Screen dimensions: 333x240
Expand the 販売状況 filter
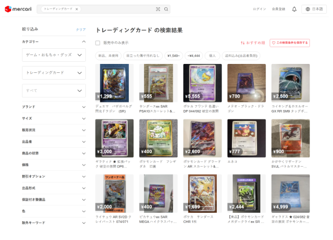(x=54, y=130)
